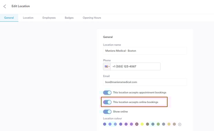The image size is (214, 131).
Task: Click the Location name input field
Action: click(145, 51)
